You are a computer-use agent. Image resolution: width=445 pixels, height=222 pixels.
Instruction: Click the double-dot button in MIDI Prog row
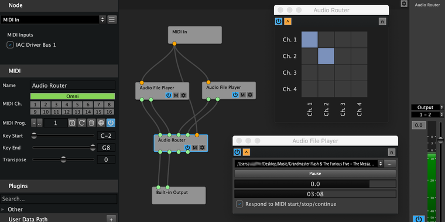click(40, 123)
